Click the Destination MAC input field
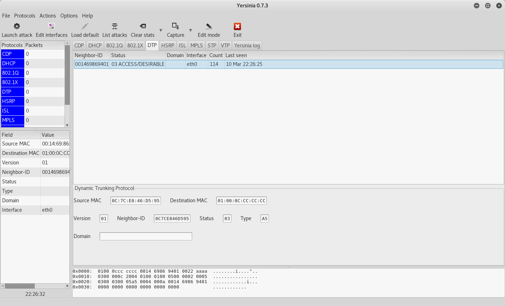The image size is (505, 306). point(242,201)
